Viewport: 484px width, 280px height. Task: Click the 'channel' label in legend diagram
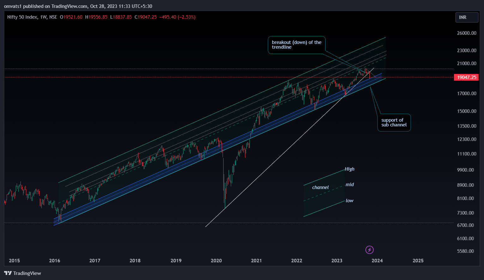pyautogui.click(x=320, y=187)
